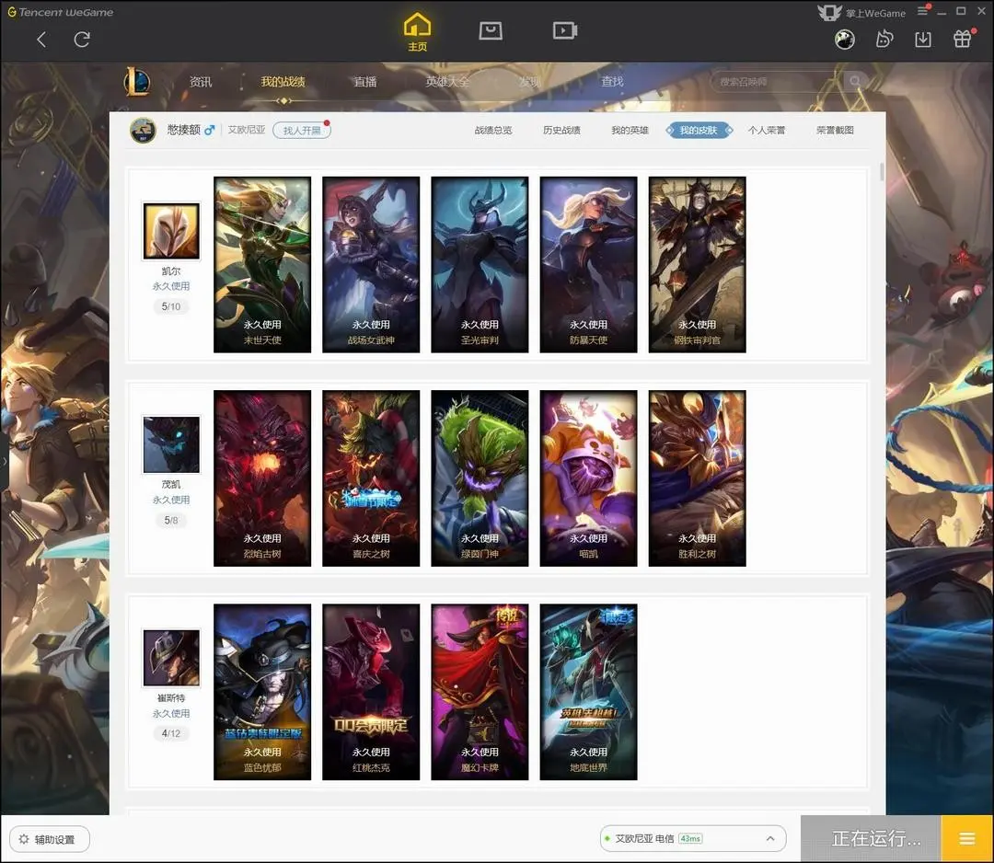Refresh the page with the reload icon
The height and width of the screenshot is (863, 994).
[x=82, y=40]
